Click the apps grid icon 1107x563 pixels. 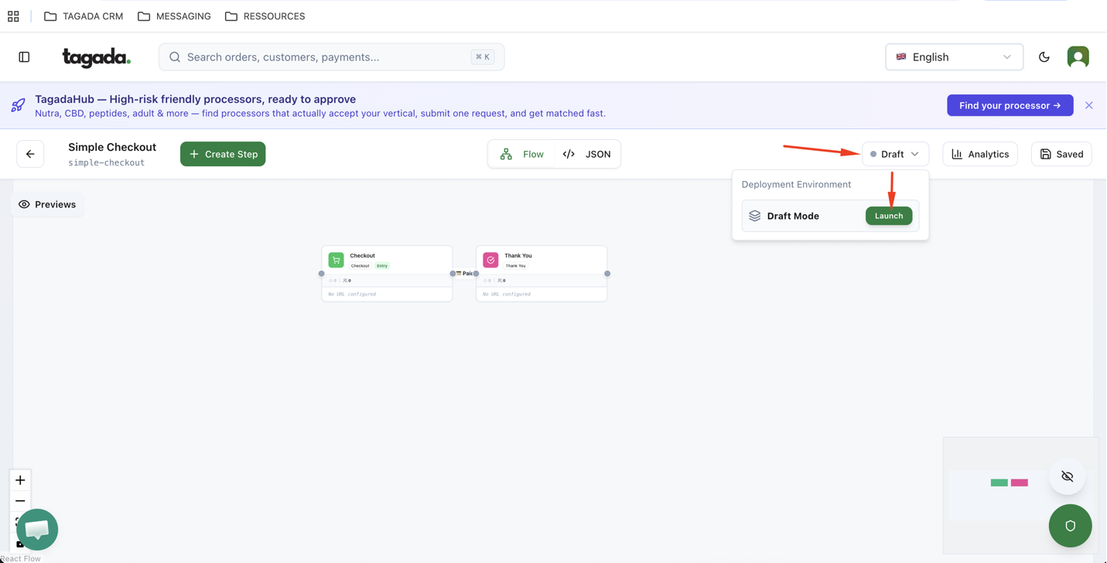tap(13, 16)
